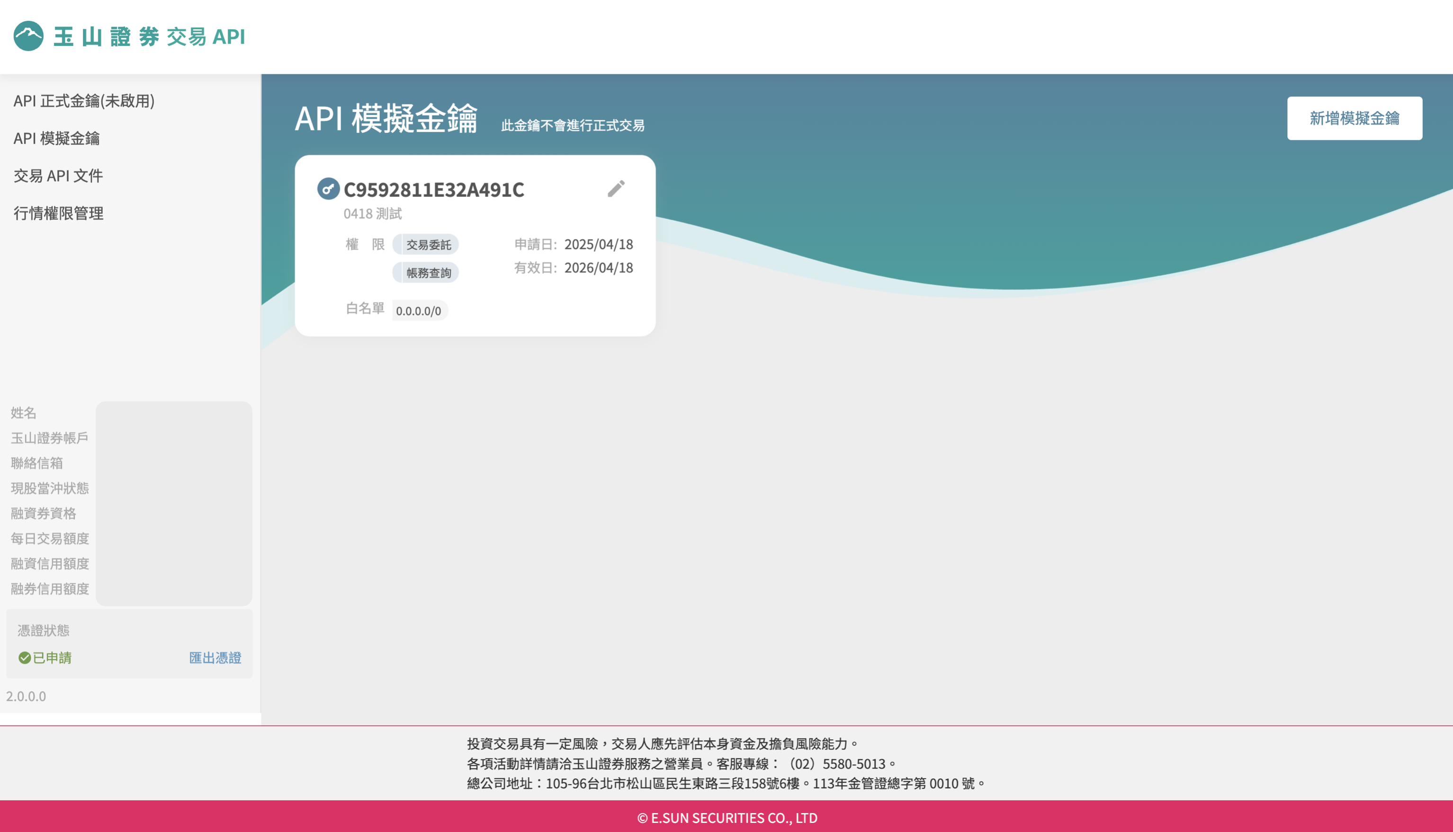Click the 聯絡信箱 label

tap(36, 463)
